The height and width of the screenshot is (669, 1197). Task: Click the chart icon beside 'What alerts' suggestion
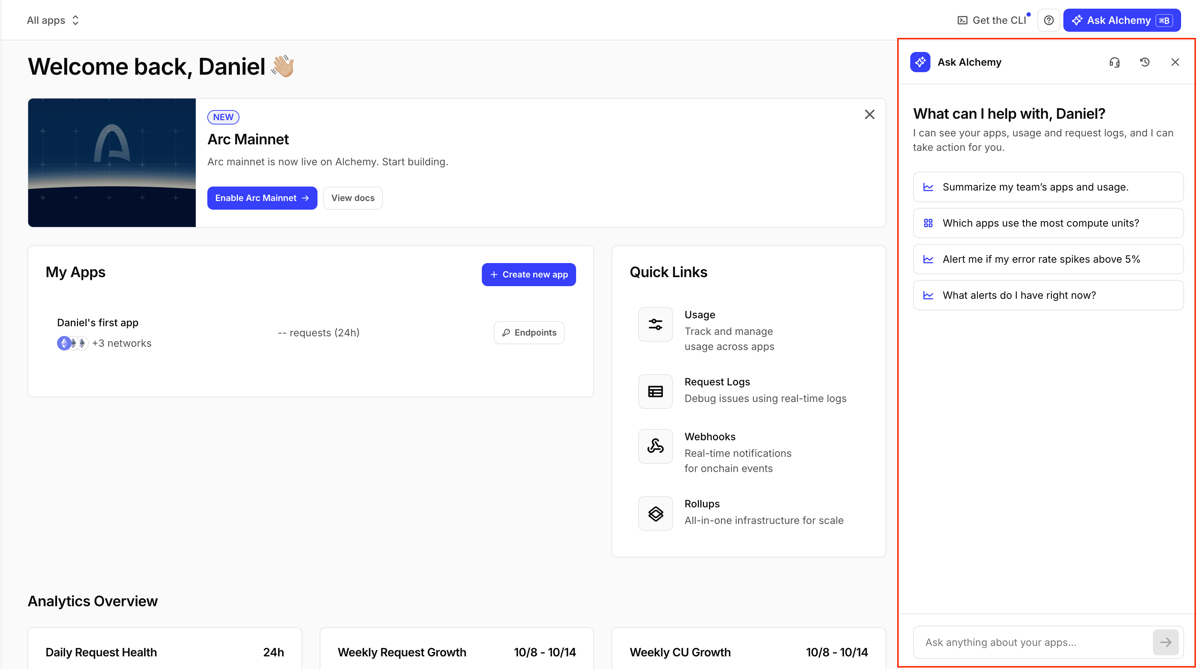pos(928,296)
